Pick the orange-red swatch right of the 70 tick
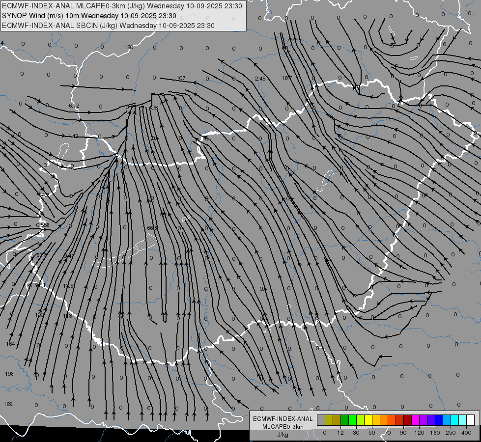481x442 pixels. click(392, 420)
